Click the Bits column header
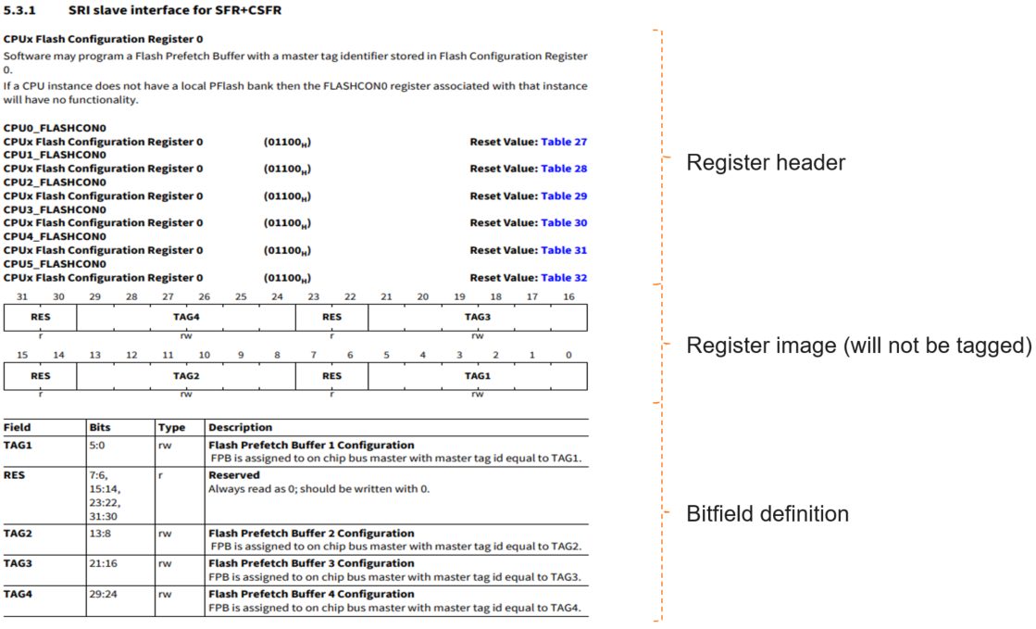 [x=100, y=428]
